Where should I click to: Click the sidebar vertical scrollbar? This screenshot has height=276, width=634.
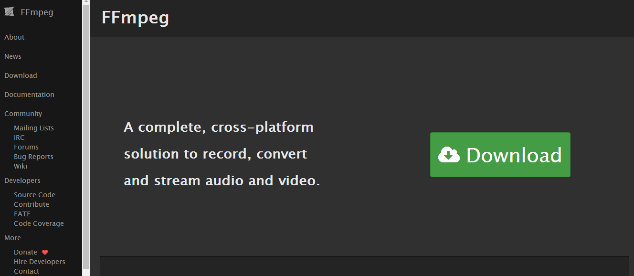point(86,134)
